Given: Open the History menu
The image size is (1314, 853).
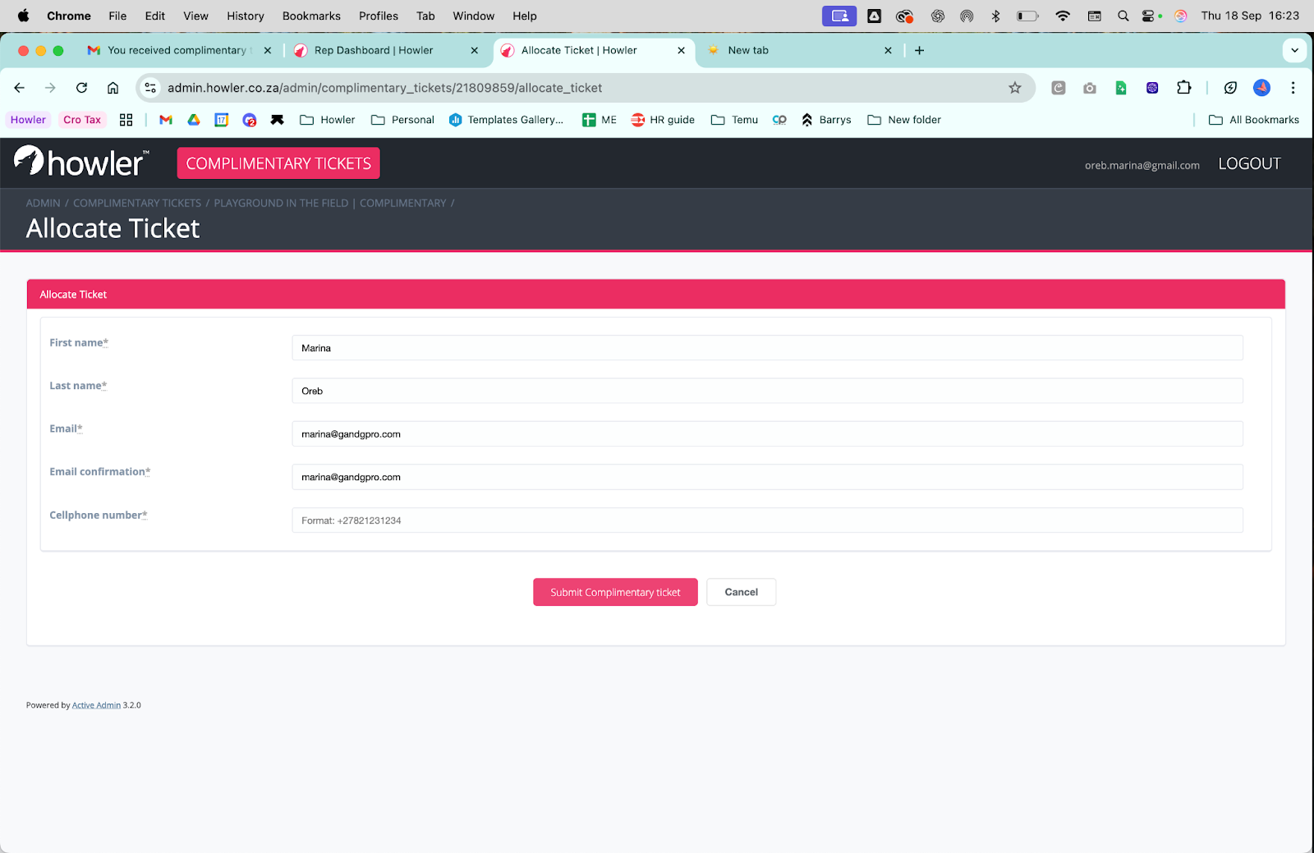Looking at the screenshot, I should [246, 16].
